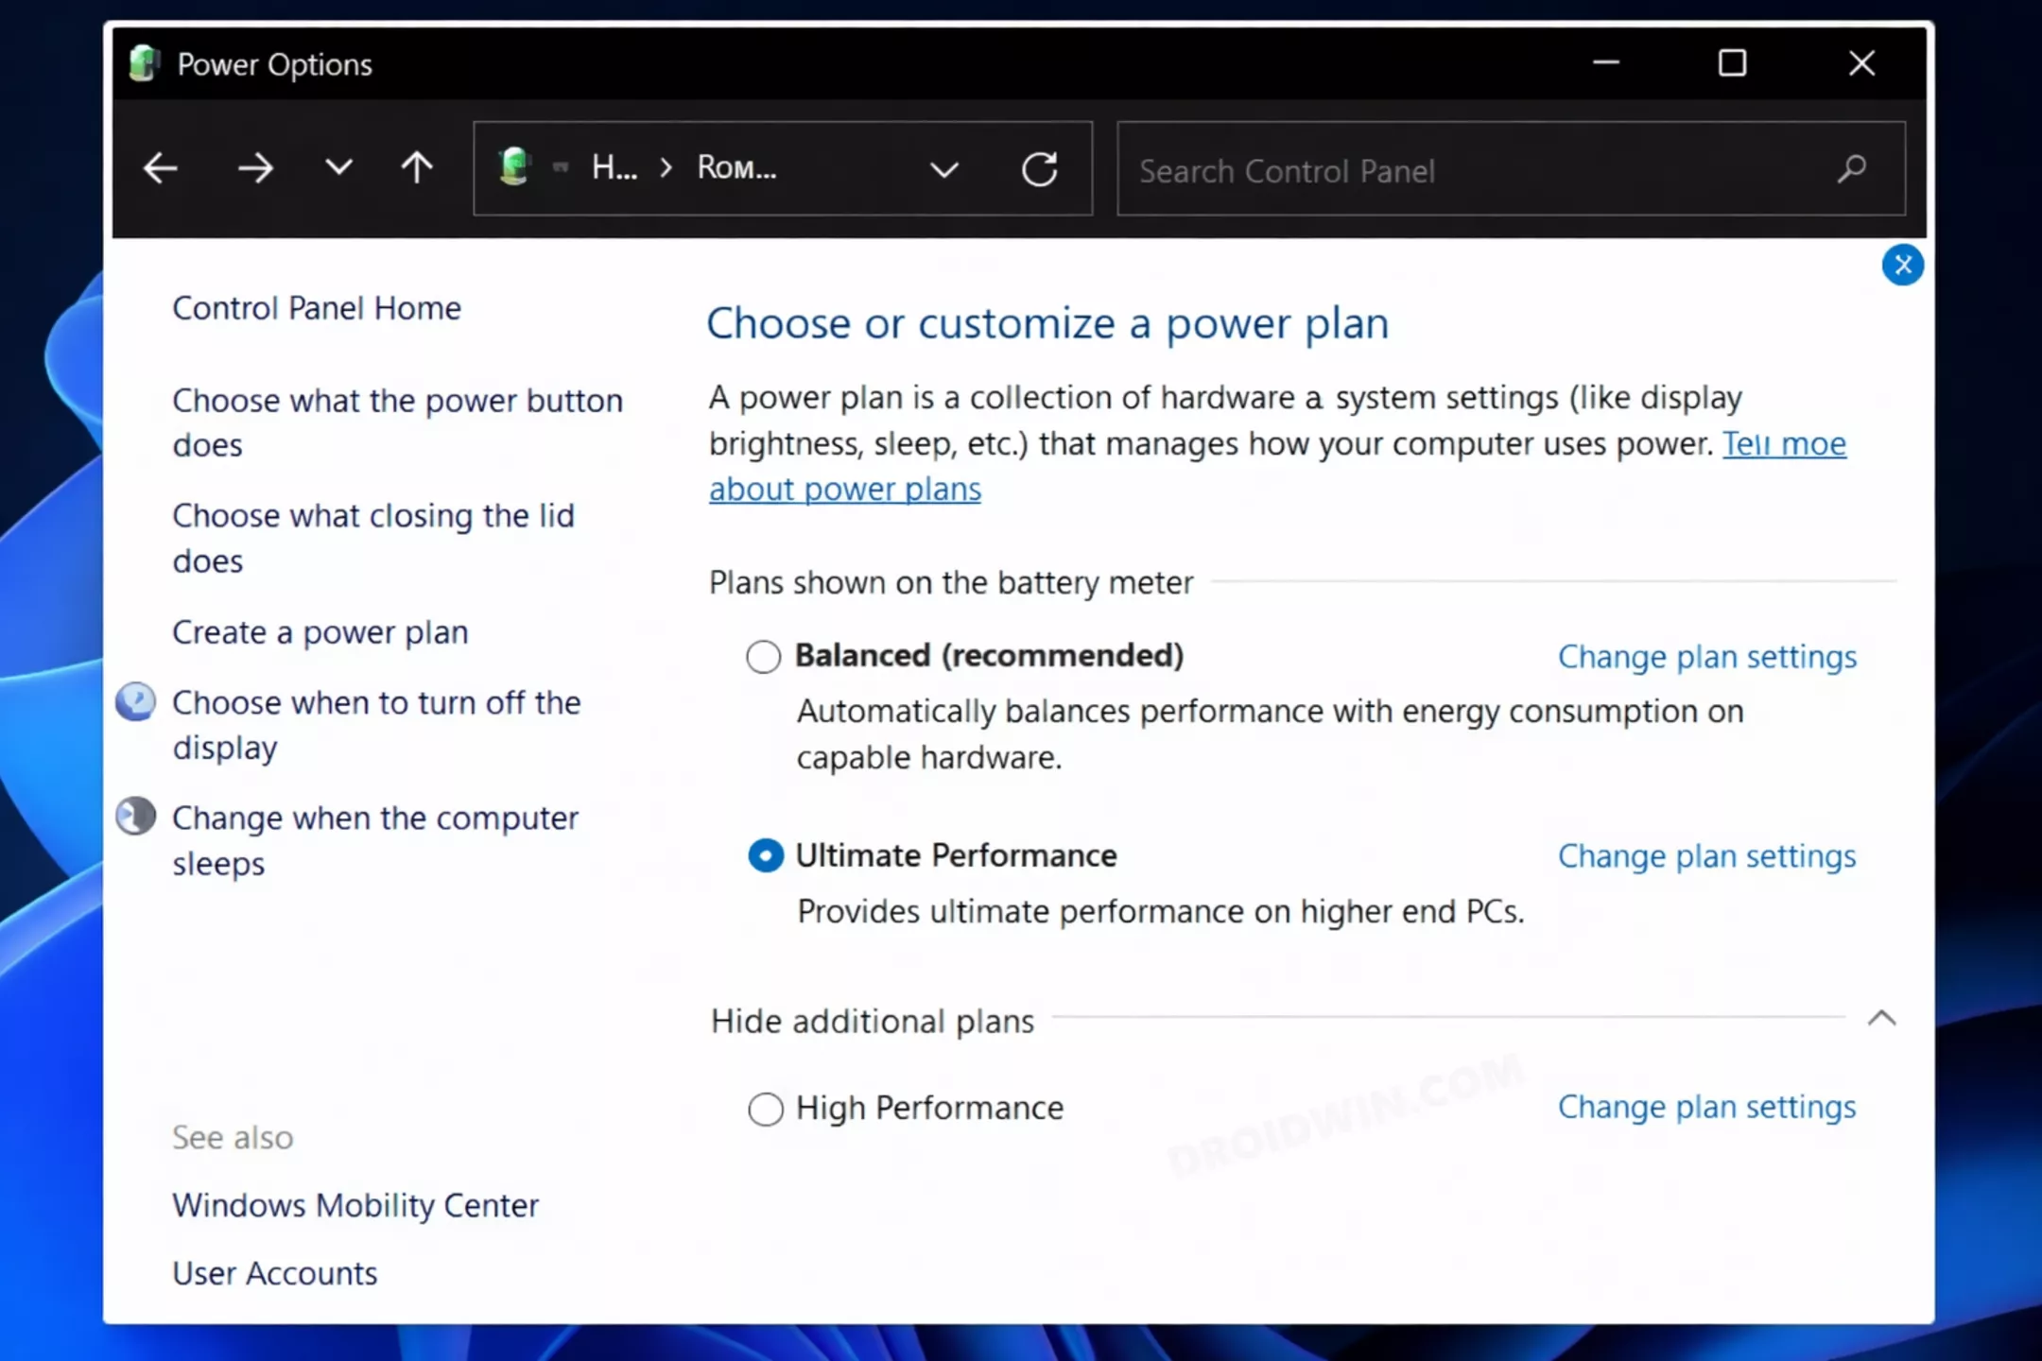2042x1361 pixels.
Task: Open Change plan settings for Balanced
Action: 1706,657
